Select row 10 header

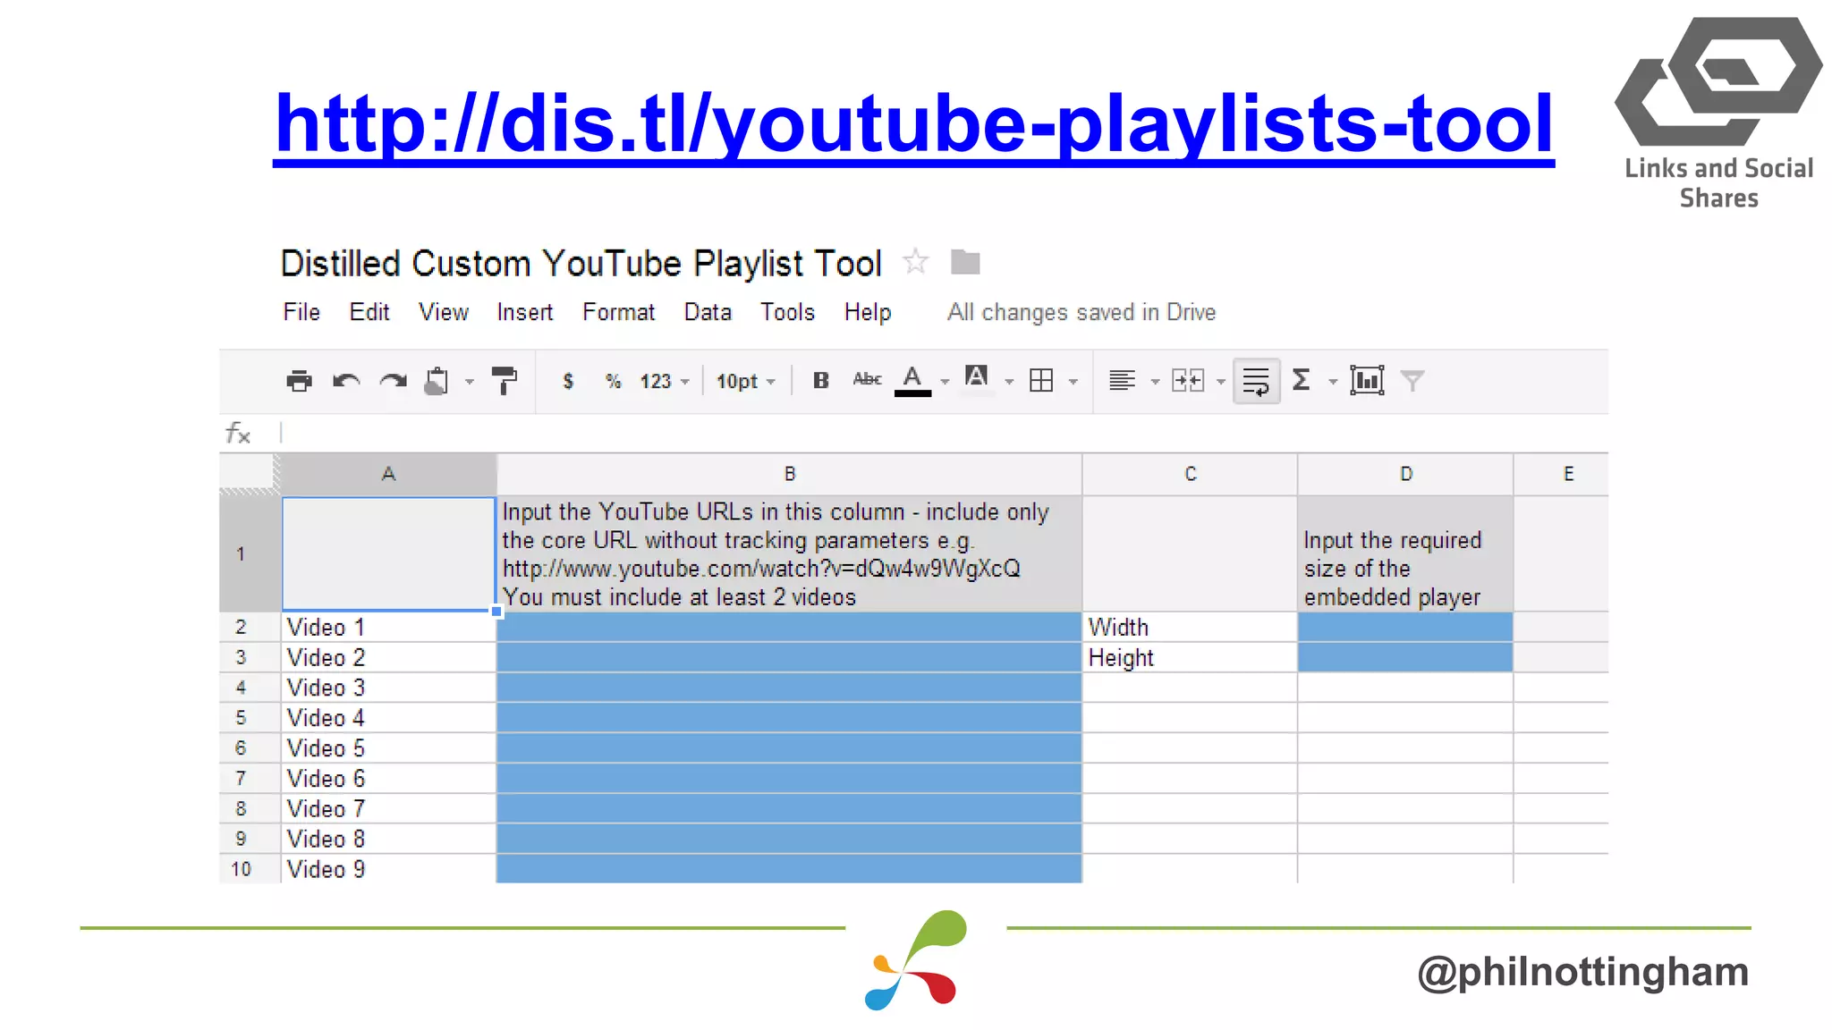250,869
